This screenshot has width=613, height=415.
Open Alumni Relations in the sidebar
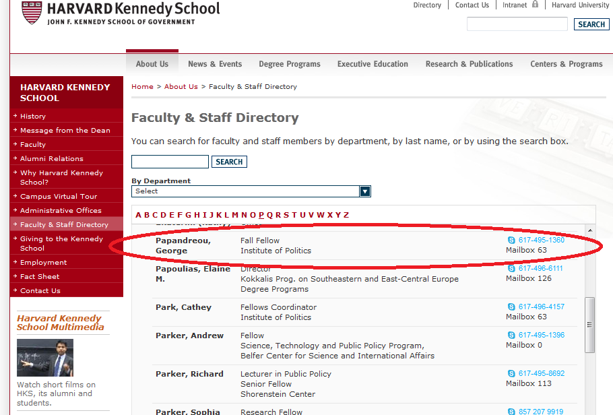[x=52, y=158]
